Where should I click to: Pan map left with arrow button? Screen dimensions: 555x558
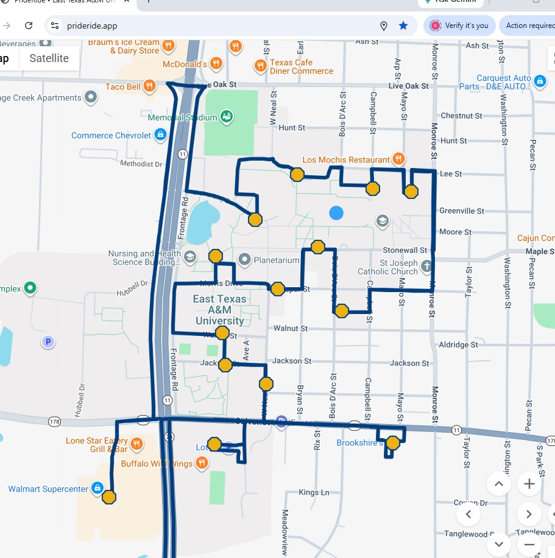point(468,514)
